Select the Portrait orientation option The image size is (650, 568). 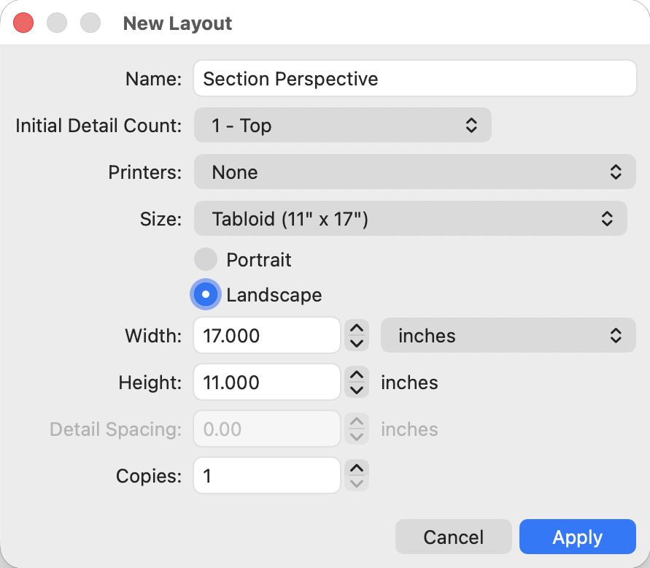[x=206, y=259]
